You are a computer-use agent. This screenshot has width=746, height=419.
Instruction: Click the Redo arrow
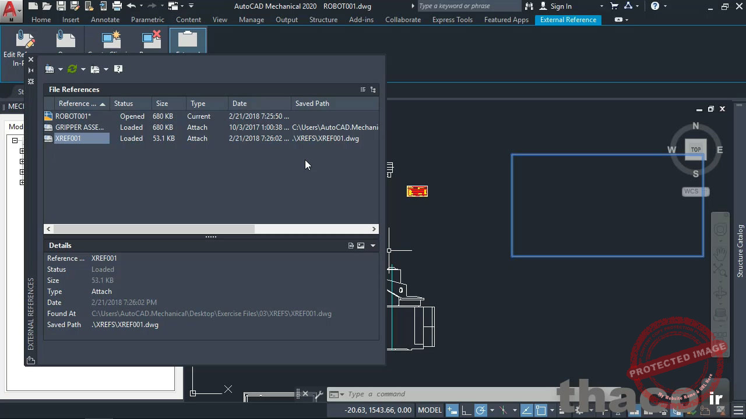(153, 6)
